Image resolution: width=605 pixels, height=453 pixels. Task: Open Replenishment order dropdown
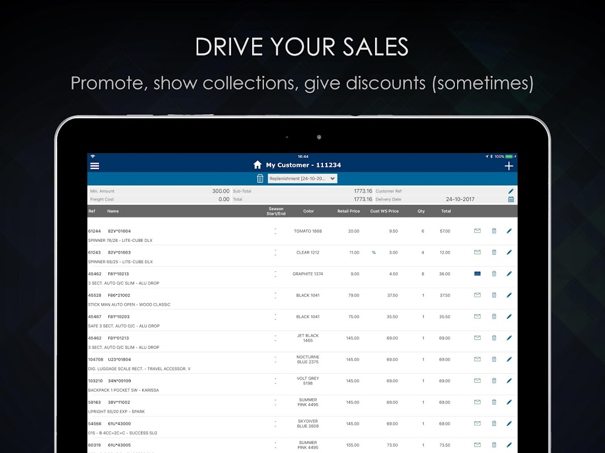click(302, 178)
